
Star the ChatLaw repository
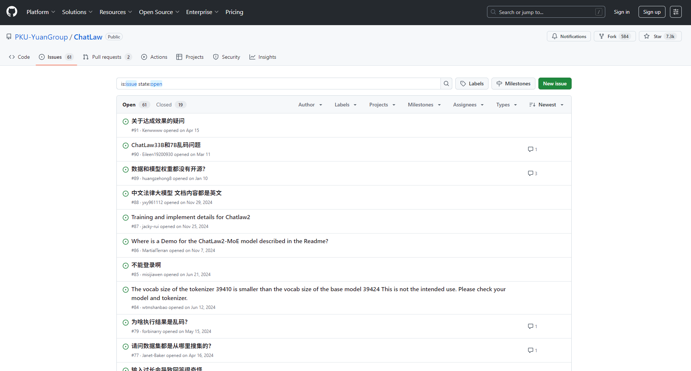click(660, 36)
